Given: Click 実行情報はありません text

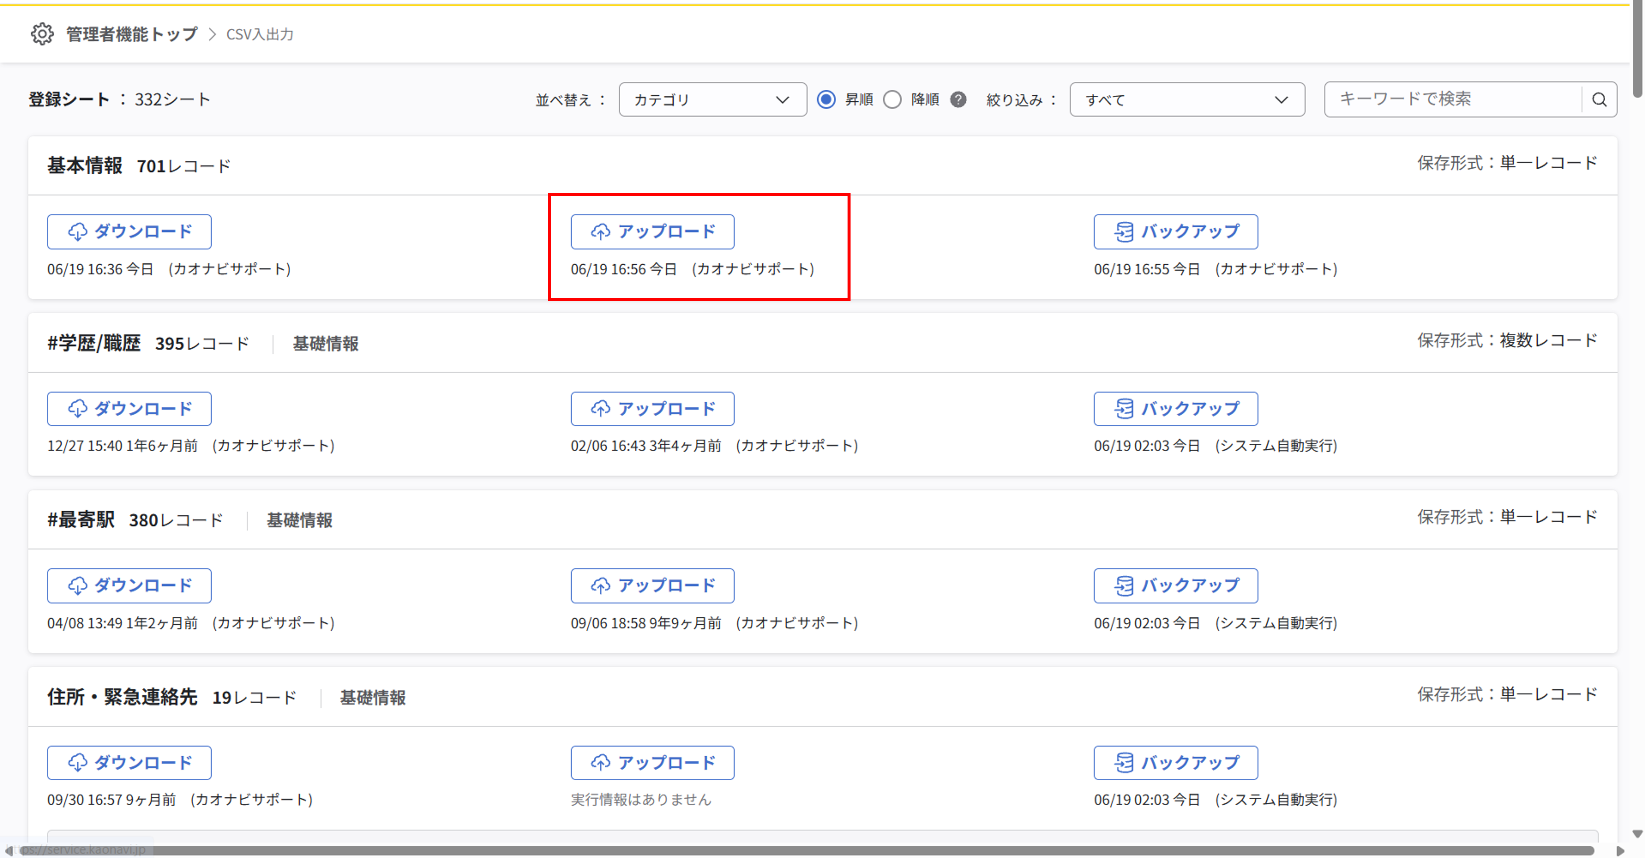Looking at the screenshot, I should 640,799.
